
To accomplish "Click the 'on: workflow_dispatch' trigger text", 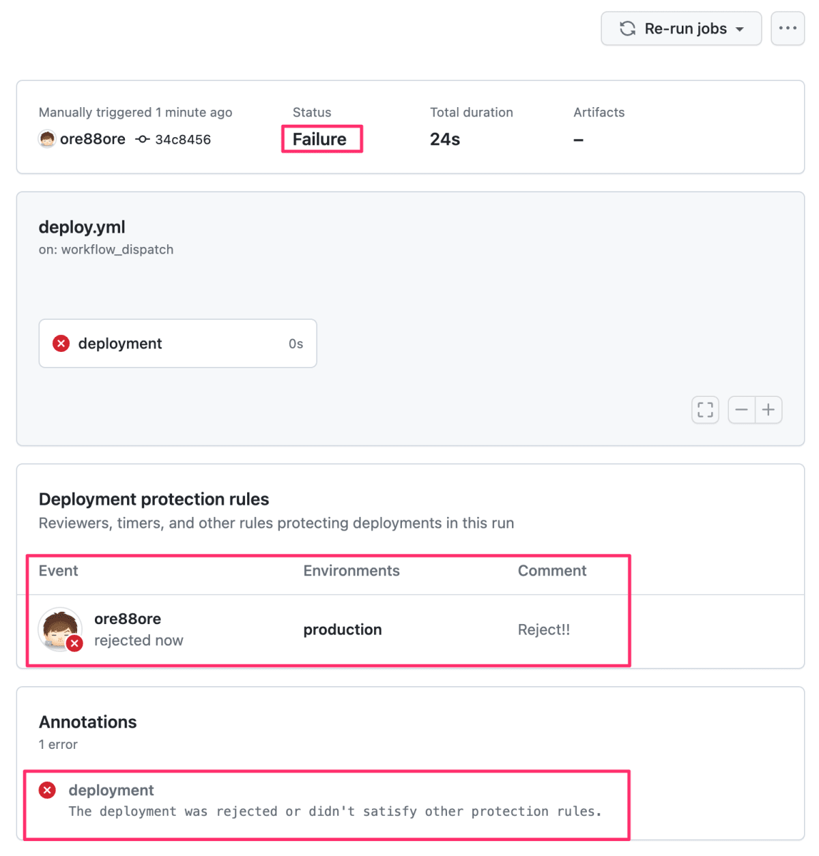I will (106, 250).
